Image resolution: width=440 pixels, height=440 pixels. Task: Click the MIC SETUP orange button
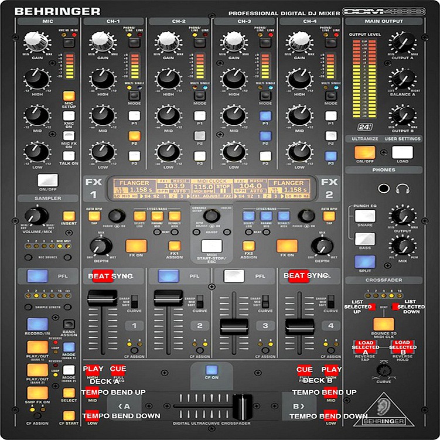[x=69, y=96]
